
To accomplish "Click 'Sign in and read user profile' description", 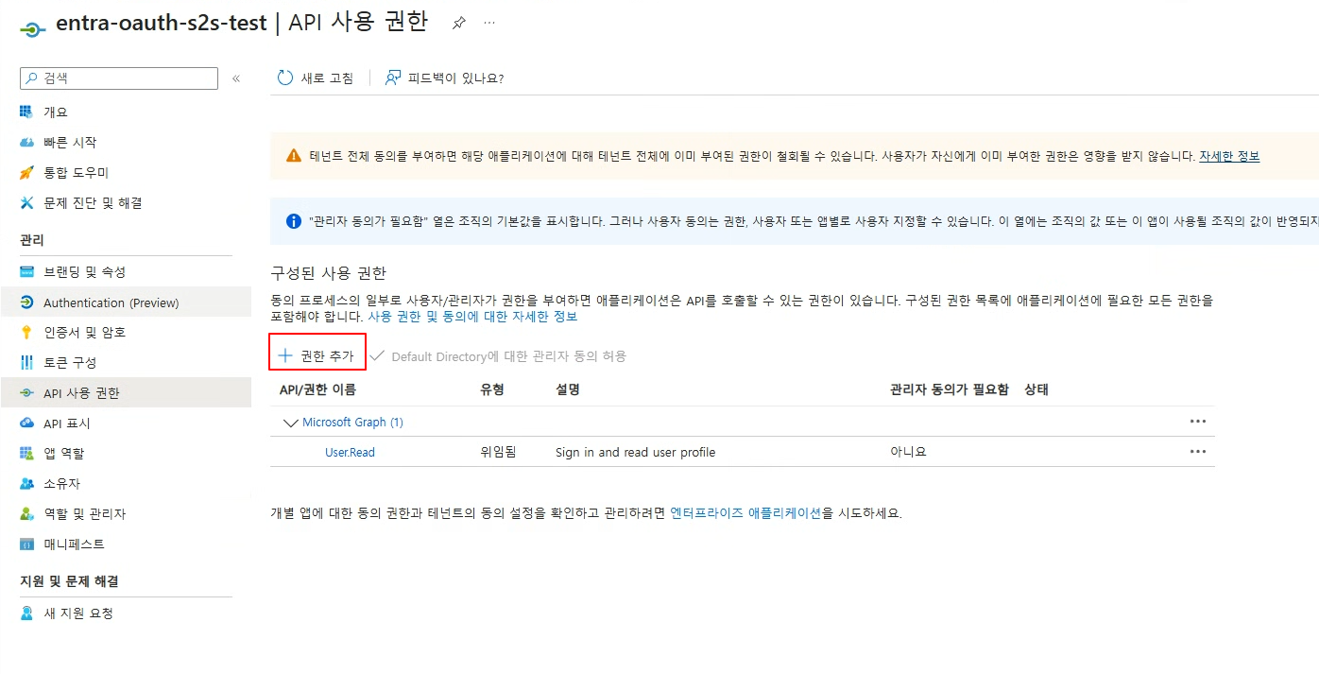I will [636, 453].
